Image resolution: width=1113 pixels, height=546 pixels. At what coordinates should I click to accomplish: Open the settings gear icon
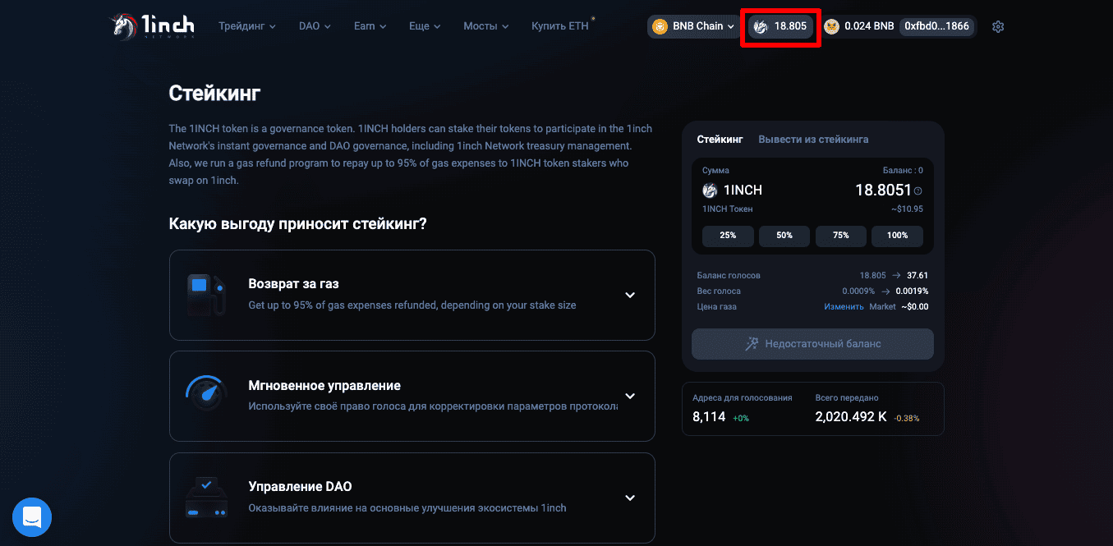tap(998, 26)
